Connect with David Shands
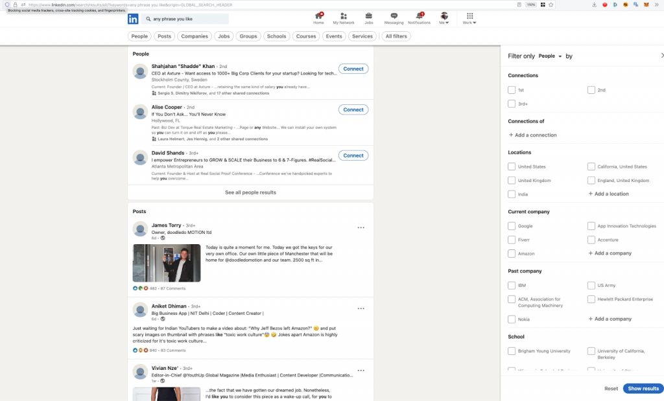 353,155
